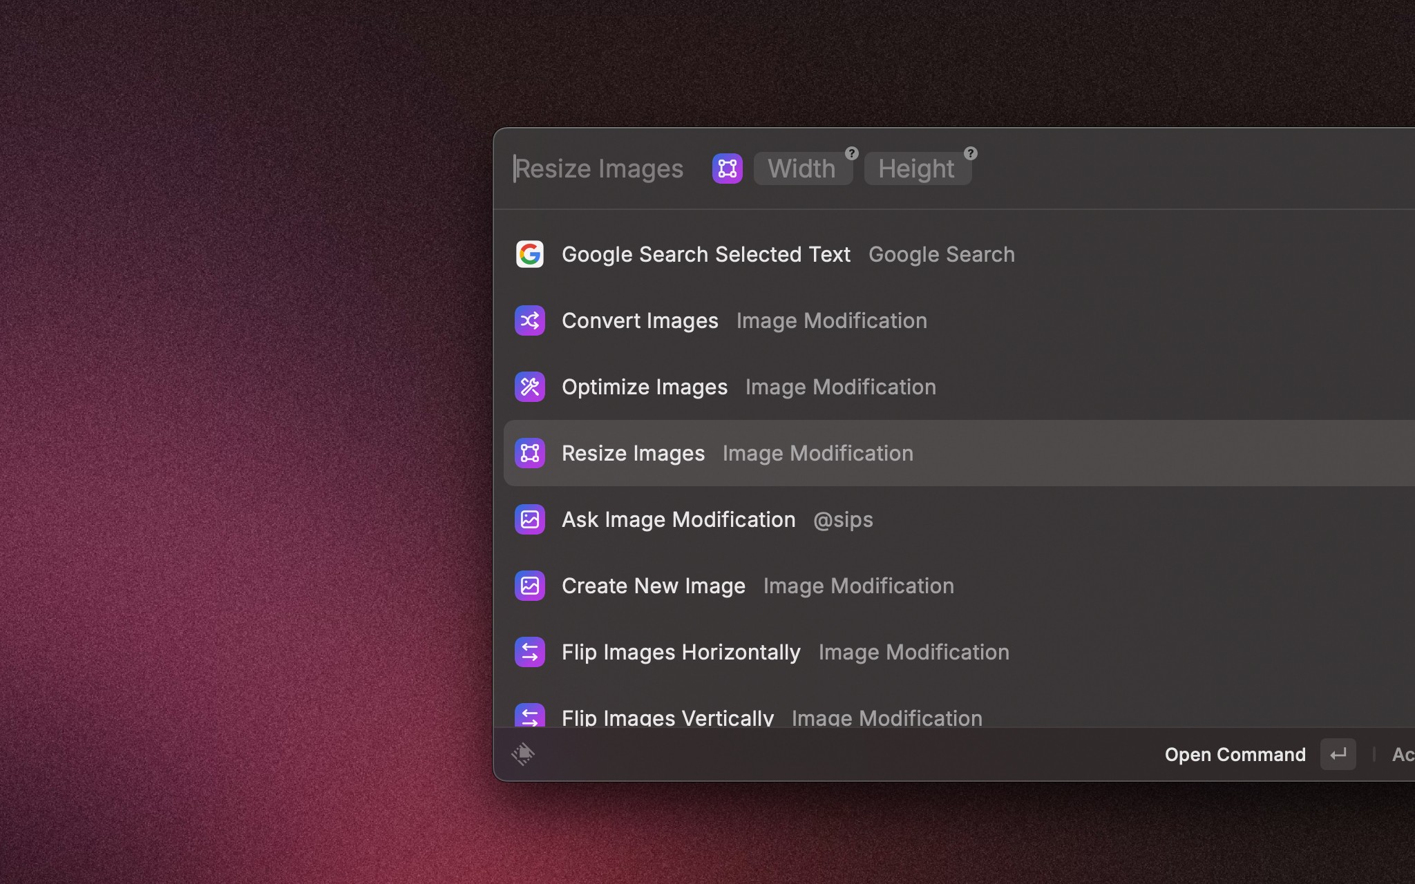
Task: Select the Convert Images command
Action: pyautogui.click(x=959, y=320)
